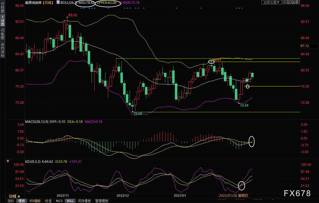Screen dimensions: 319x203
Task: Click the 2023/01/26 星期四 date marker
Action: click(233, 195)
